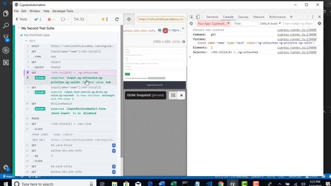Click the Windows Start button
The height and width of the screenshot is (186, 331).
click(x=6, y=184)
